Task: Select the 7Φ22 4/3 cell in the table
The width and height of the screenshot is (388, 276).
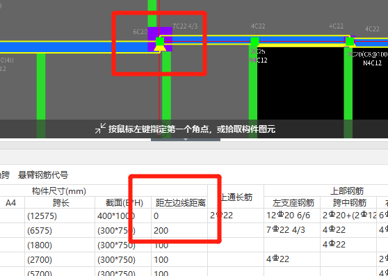Action: coord(292,231)
